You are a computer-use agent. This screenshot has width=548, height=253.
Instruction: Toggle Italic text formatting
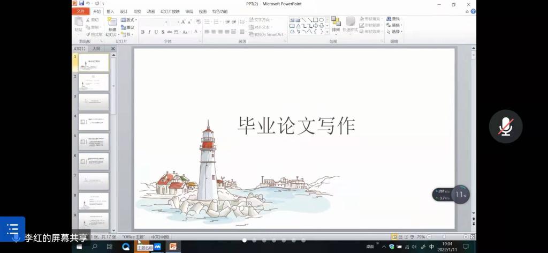[149, 32]
